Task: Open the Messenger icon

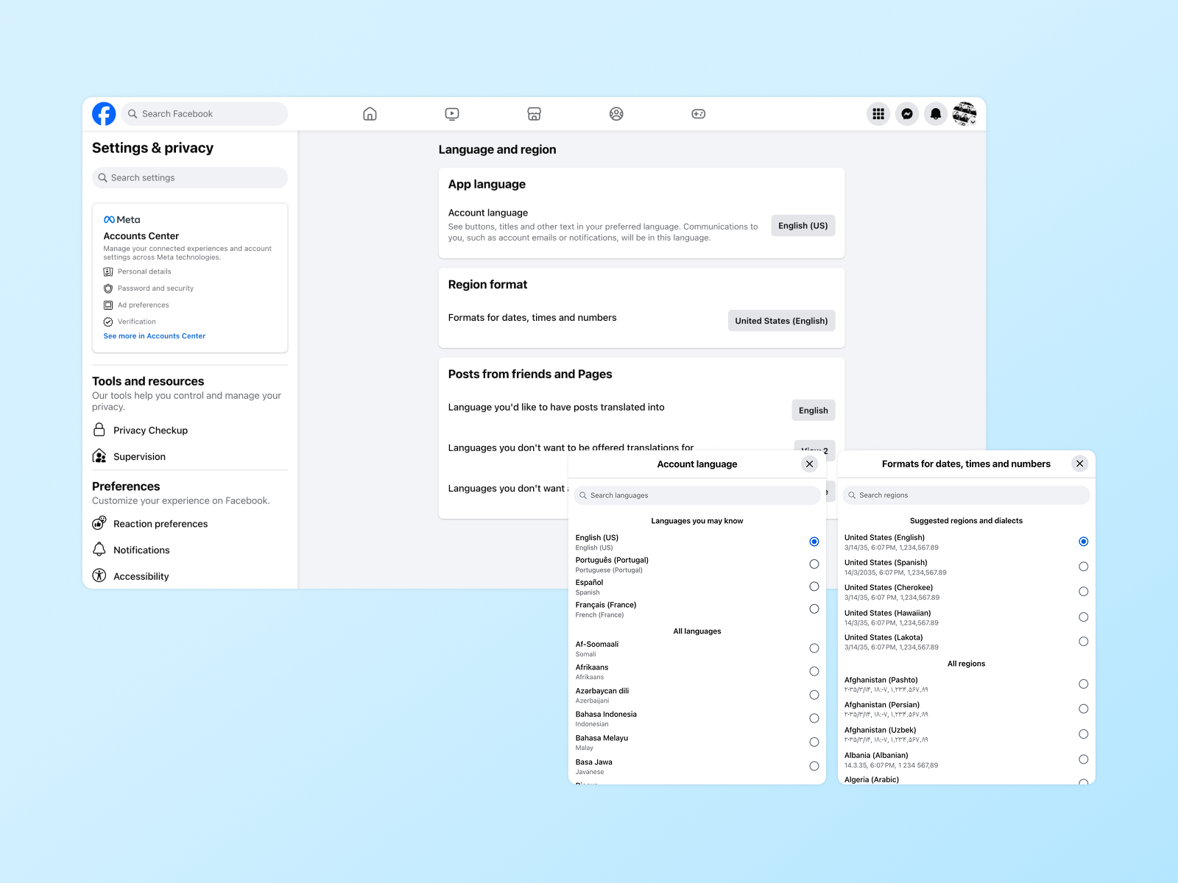Action: point(907,114)
